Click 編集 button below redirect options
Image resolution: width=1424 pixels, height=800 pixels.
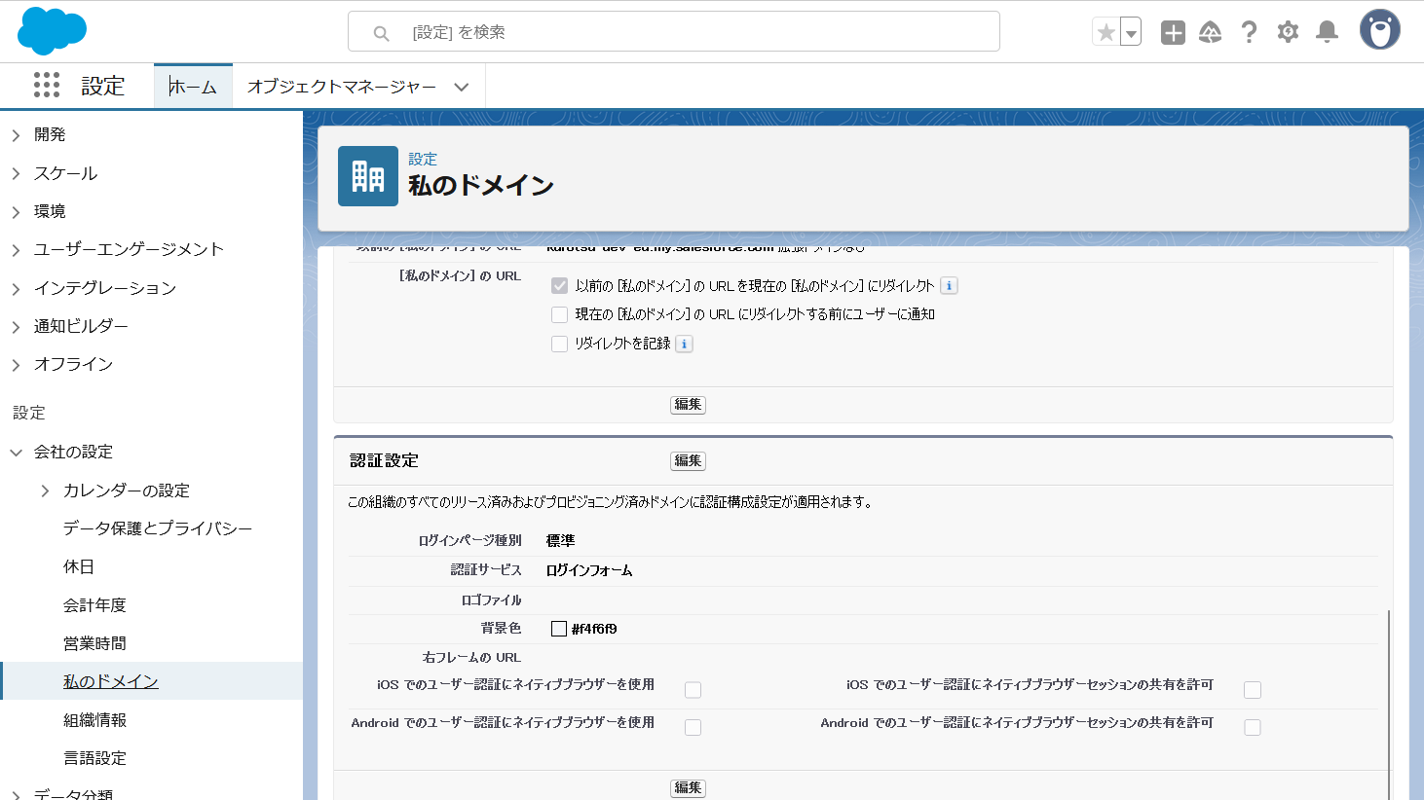688,404
